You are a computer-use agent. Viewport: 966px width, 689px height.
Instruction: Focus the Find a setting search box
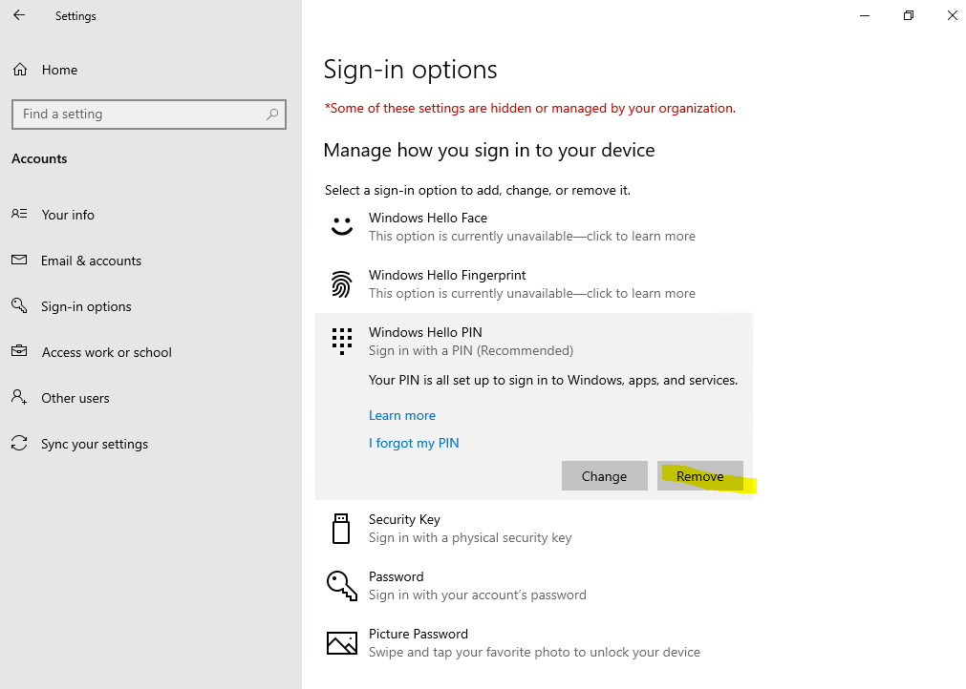pos(148,115)
